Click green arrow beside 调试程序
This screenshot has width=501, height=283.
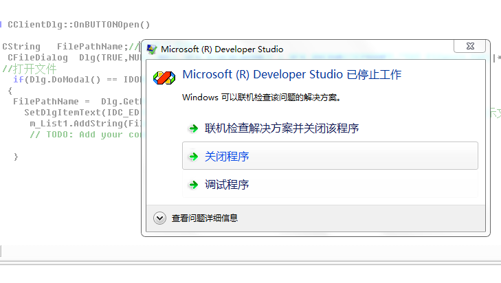193,184
